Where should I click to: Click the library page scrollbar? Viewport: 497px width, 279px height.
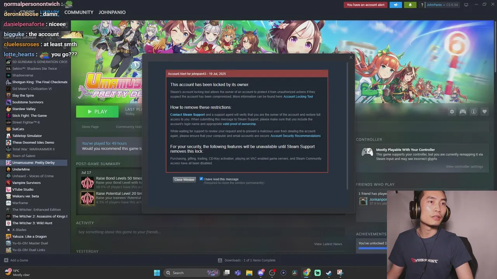coord(495,46)
